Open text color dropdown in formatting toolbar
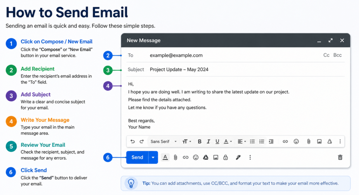359x195 pixels. 228,141
